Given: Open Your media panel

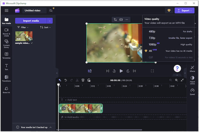Looking at the screenshot, I should [6, 21].
